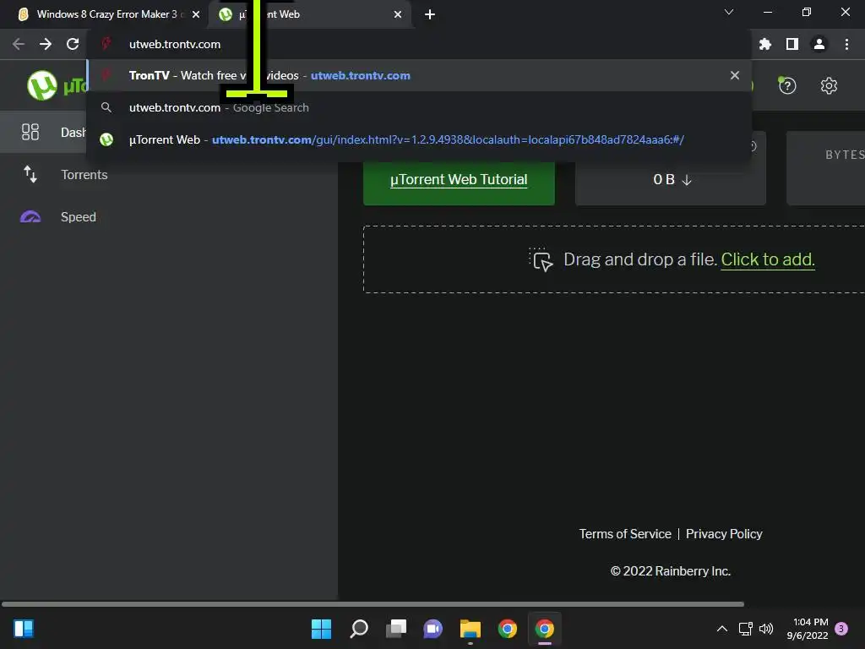Open File Explorer from the taskbar
The image size is (865, 649).
(471, 629)
